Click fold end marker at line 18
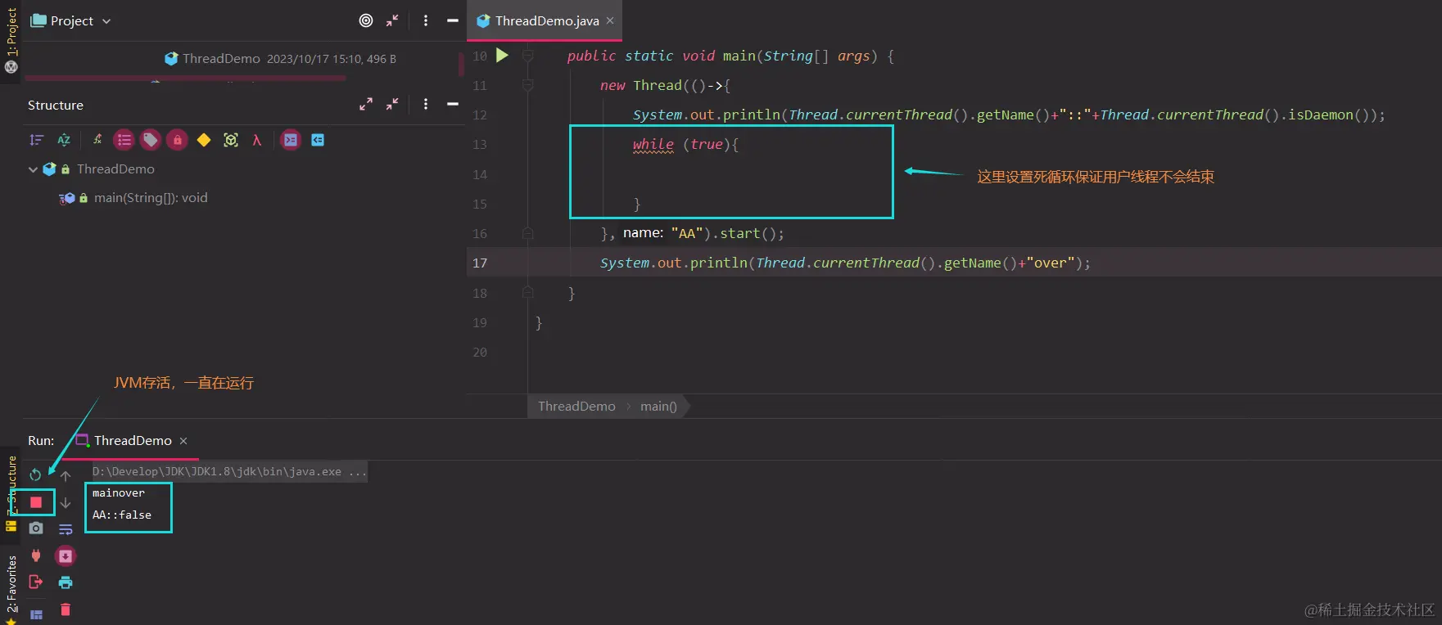 [528, 292]
